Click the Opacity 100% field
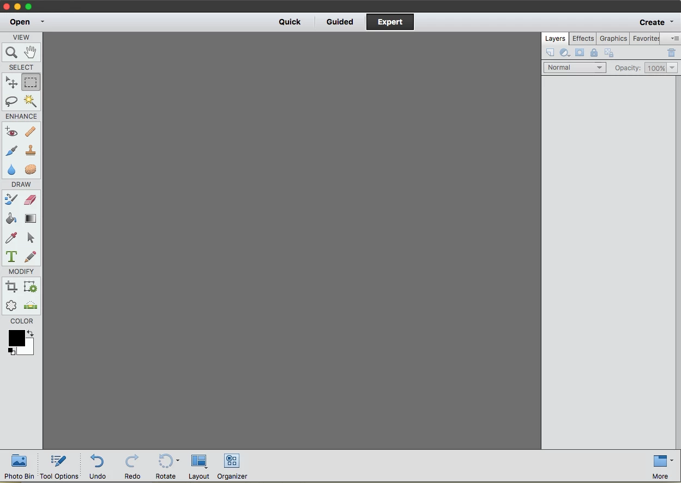Viewport: 681px width, 483px height. coord(655,68)
